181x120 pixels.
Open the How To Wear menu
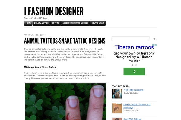(98, 23)
